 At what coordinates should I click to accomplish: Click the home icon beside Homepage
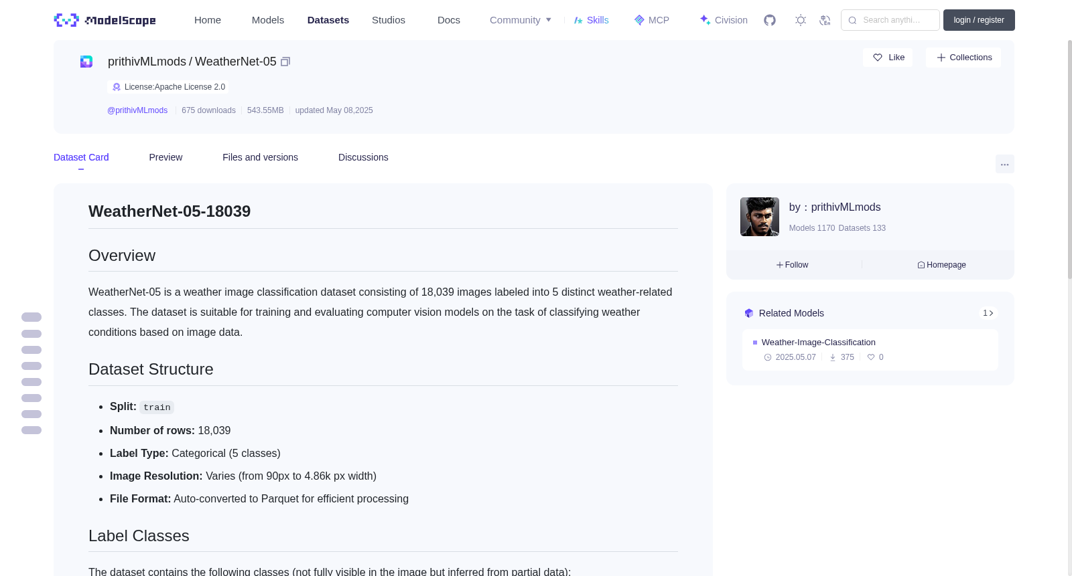[921, 265]
